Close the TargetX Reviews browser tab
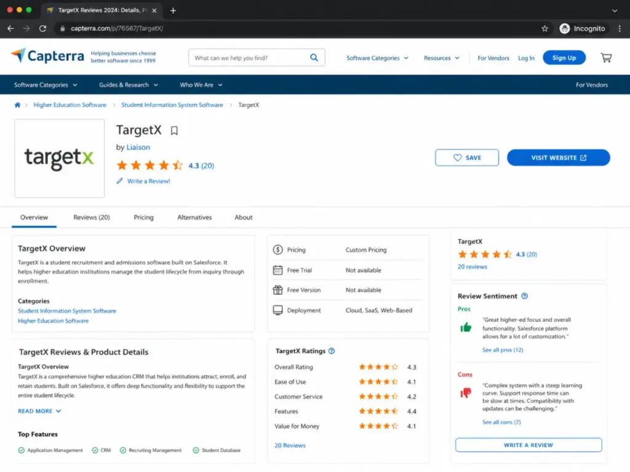 [154, 10]
